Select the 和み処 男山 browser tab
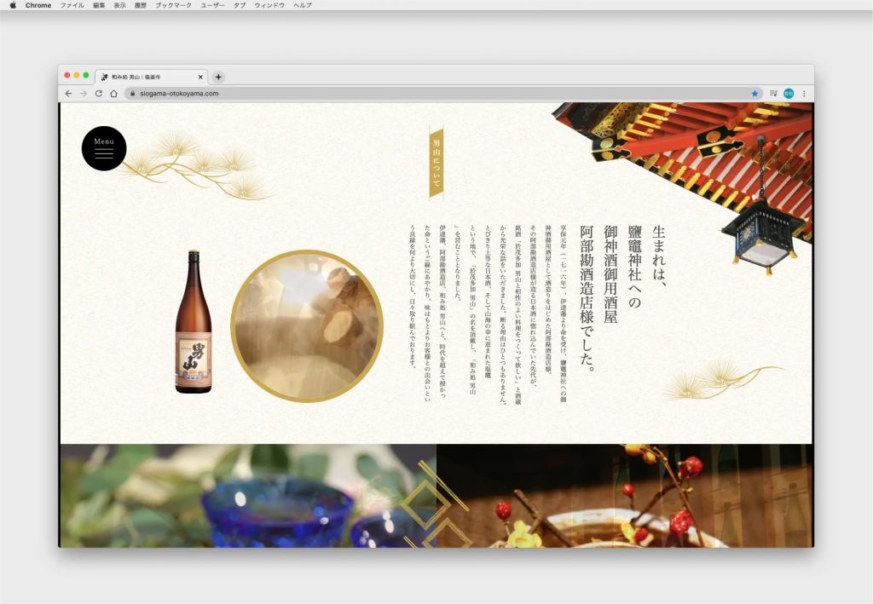The image size is (873, 604). [145, 77]
